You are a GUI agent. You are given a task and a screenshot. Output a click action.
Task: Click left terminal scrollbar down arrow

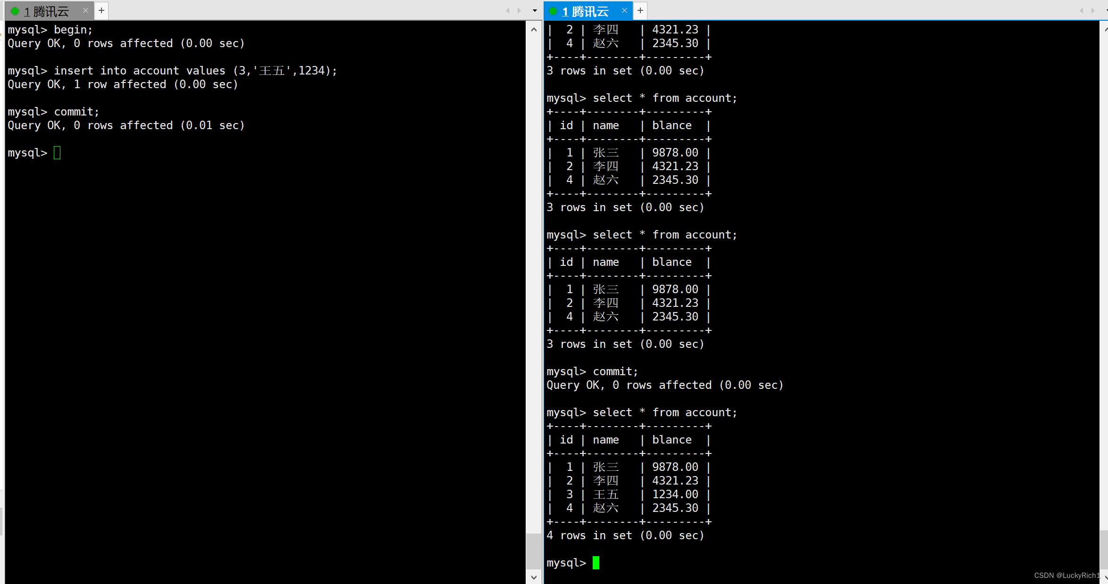tap(534, 577)
